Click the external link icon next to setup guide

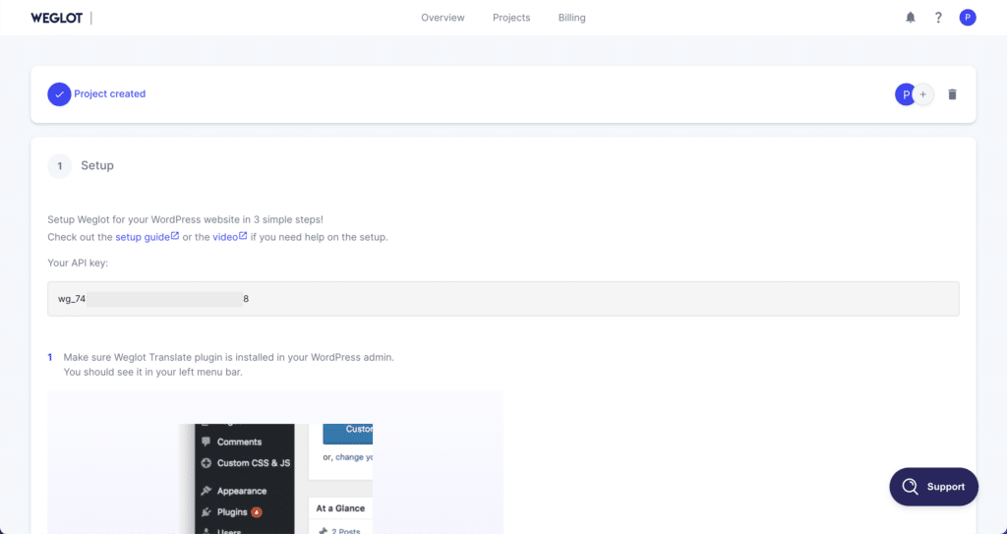pyautogui.click(x=175, y=236)
